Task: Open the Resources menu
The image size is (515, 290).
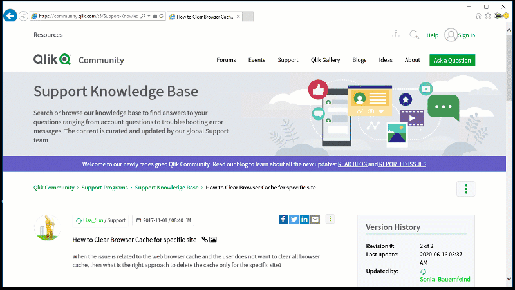Action: click(48, 35)
